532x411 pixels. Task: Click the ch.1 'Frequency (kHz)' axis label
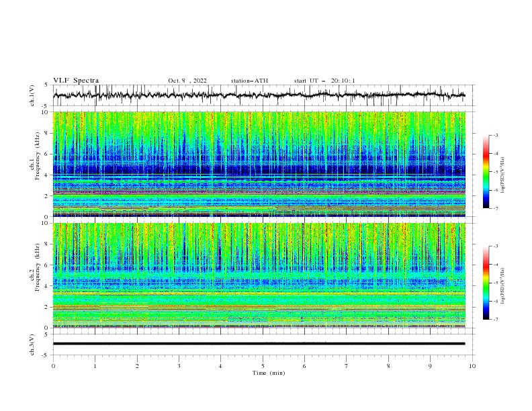coord(38,156)
